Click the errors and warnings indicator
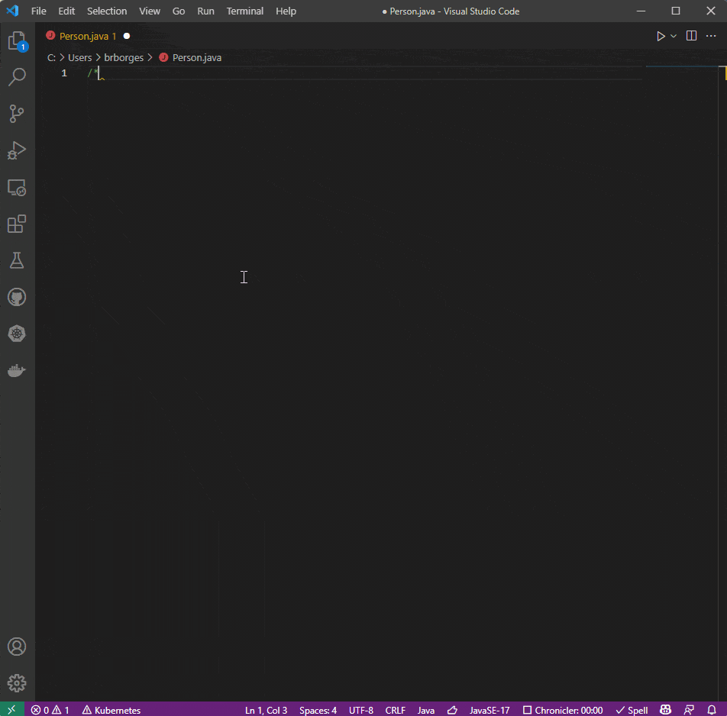The width and height of the screenshot is (727, 716). tap(50, 710)
